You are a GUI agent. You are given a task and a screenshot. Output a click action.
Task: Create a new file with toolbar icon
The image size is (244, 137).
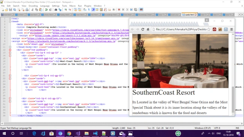click(3, 10)
